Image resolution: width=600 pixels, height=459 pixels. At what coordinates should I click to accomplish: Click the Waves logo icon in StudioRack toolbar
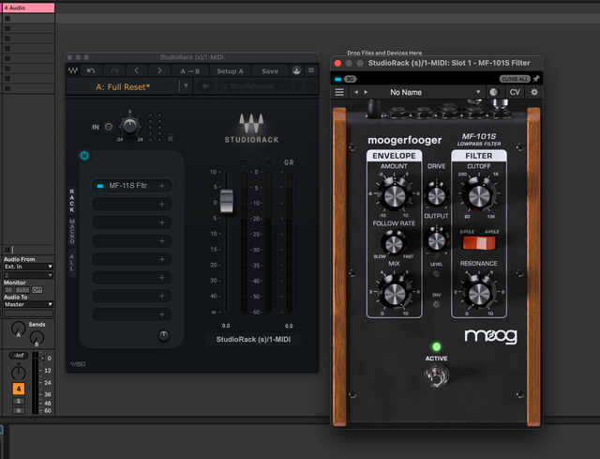pos(73,71)
